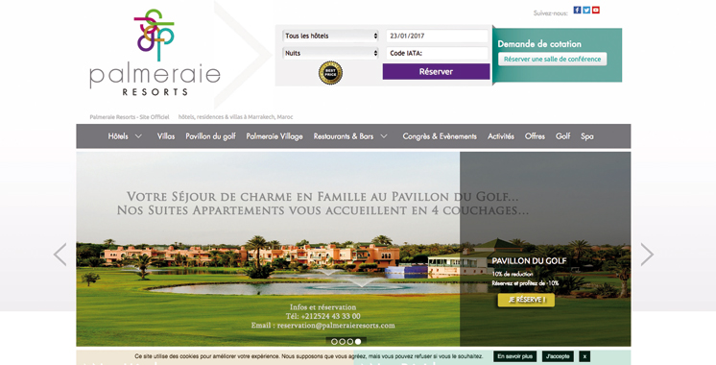Select fourth carousel dot
Viewport: 716px width, 365px height.
[x=358, y=341]
